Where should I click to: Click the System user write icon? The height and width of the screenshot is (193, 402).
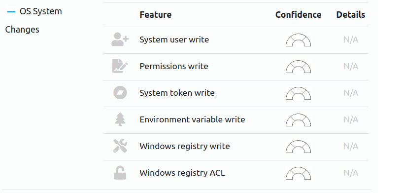[120, 39]
